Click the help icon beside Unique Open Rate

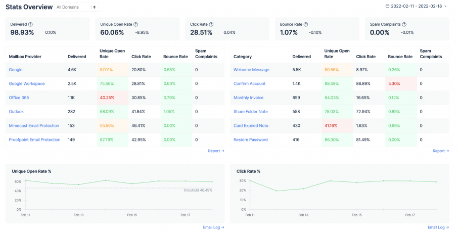coord(135,24)
